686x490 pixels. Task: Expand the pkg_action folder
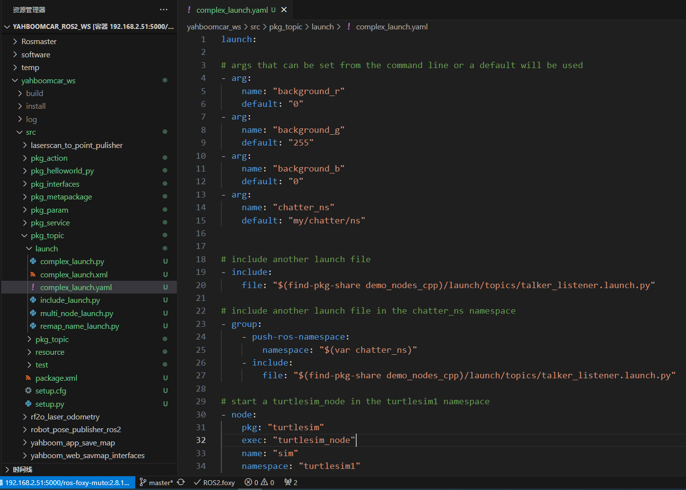pyautogui.click(x=25, y=158)
